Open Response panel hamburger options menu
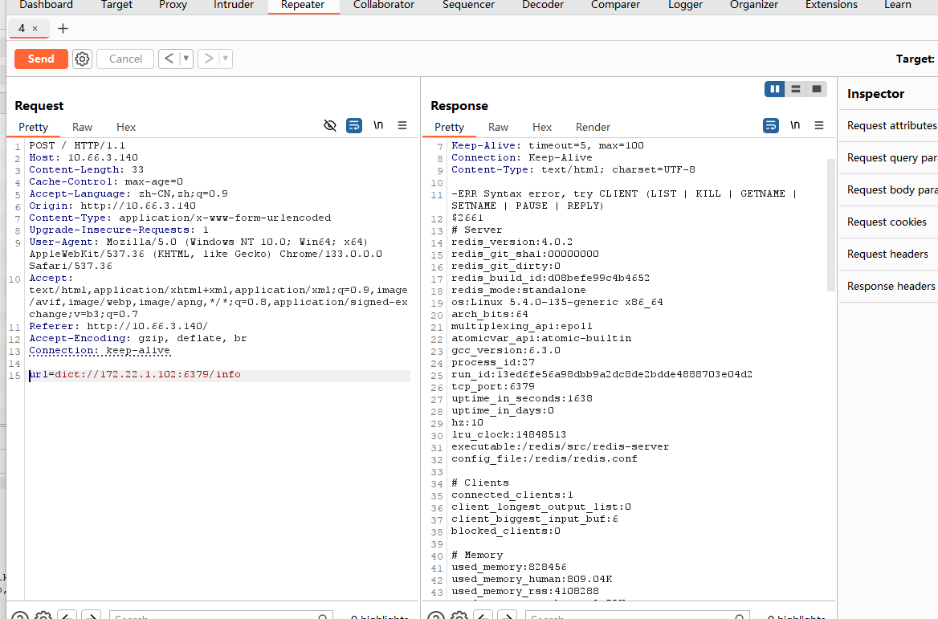The image size is (938, 619). point(819,125)
